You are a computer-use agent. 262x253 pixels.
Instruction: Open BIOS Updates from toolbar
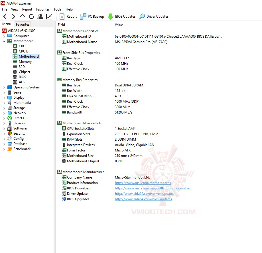point(121,16)
